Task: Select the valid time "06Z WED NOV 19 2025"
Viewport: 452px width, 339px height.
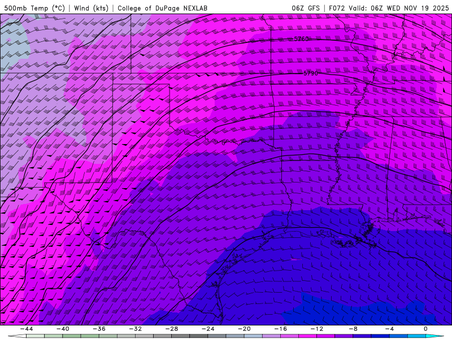Action: (x=410, y=8)
